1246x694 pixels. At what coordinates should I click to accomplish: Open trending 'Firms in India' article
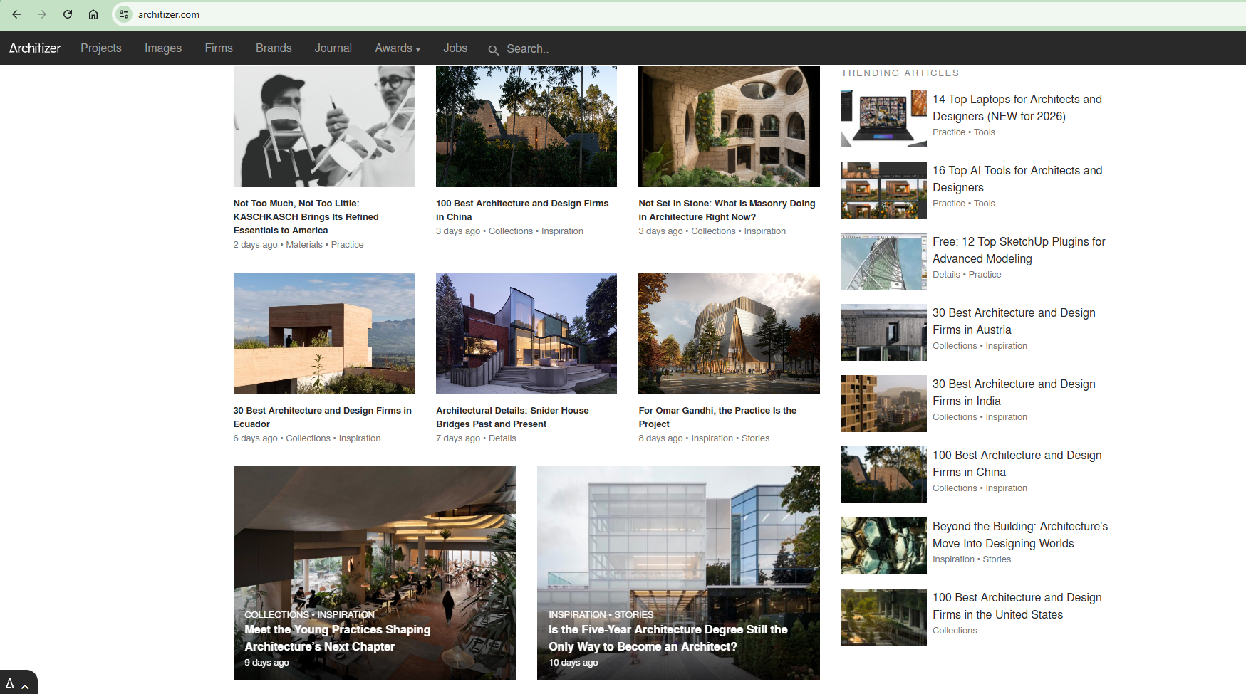point(1014,393)
